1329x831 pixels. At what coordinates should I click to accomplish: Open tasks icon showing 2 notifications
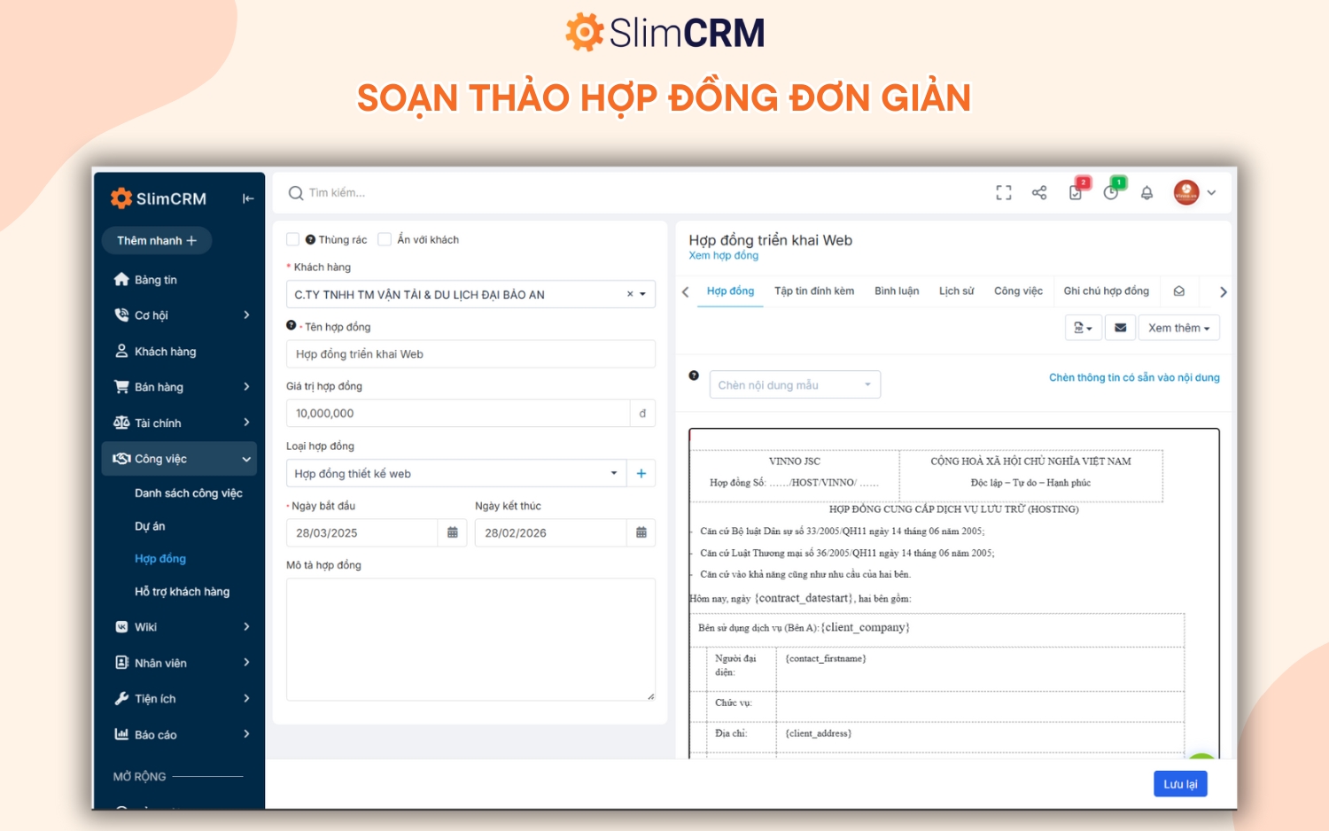(1075, 192)
